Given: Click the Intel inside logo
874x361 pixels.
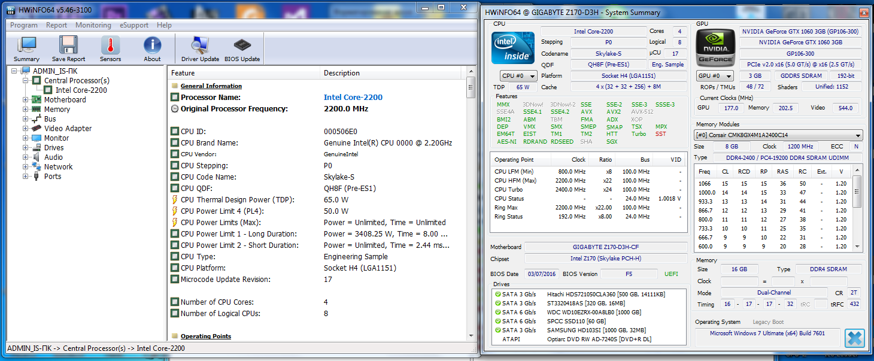Looking at the screenshot, I should coord(513,48).
